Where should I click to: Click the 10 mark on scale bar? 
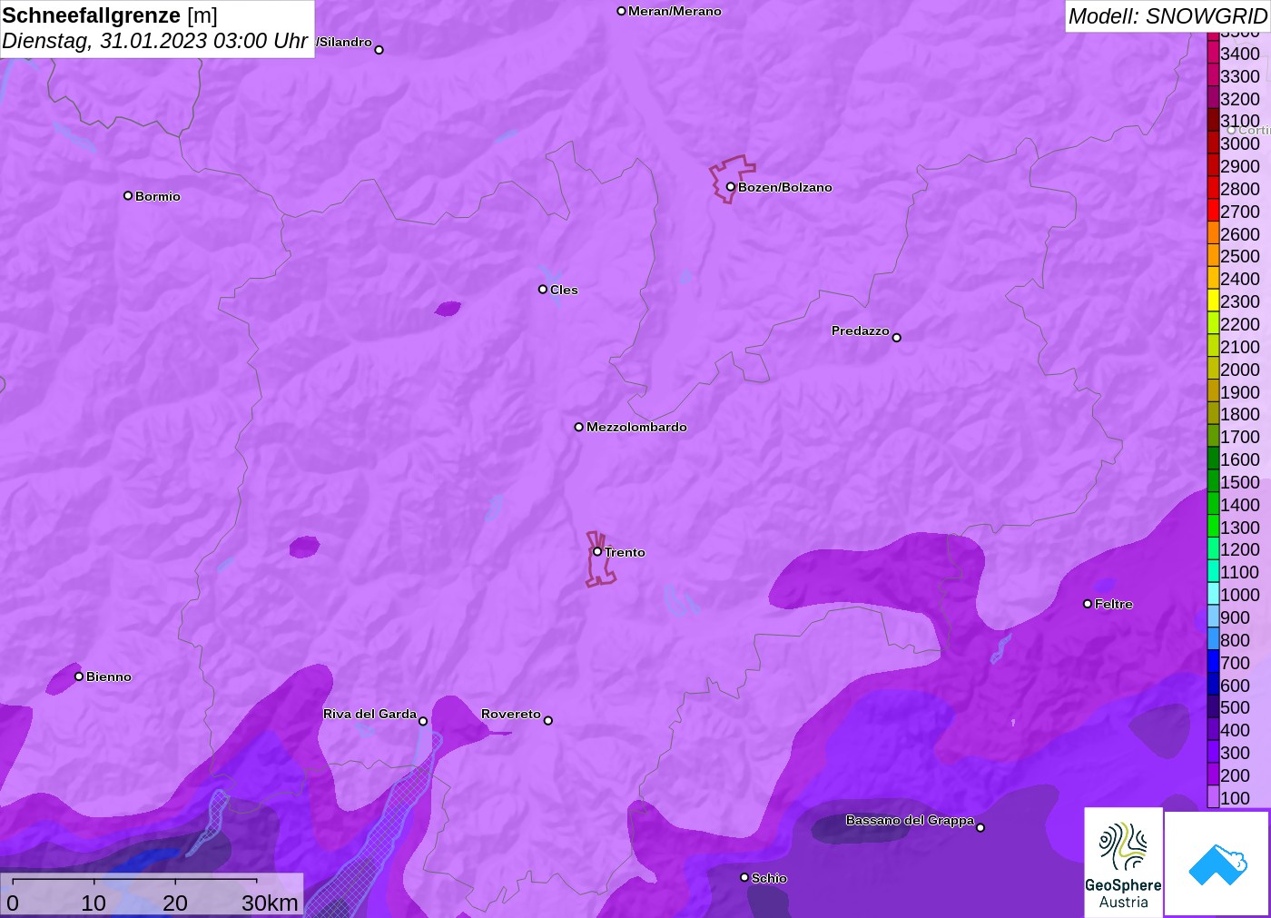coord(94,903)
